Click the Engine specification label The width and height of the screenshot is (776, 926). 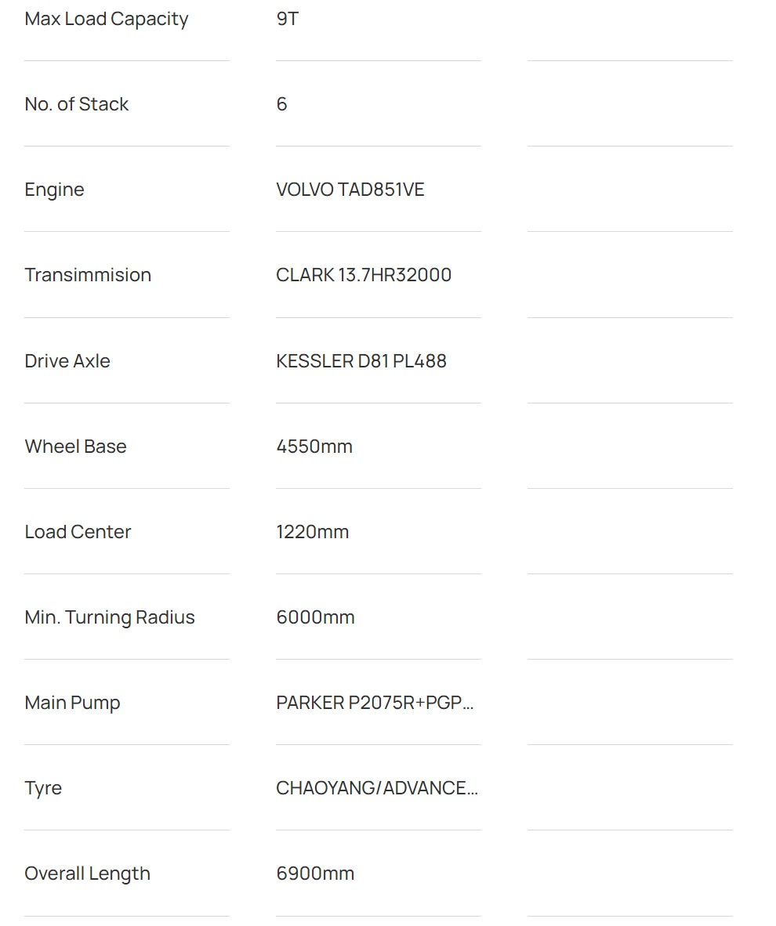point(54,190)
